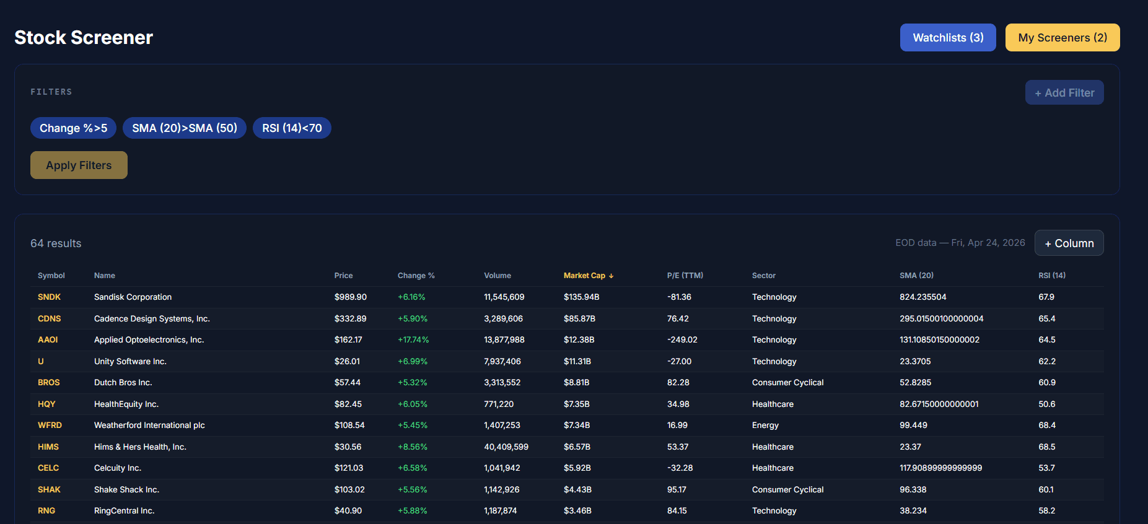Image resolution: width=1148 pixels, height=524 pixels.
Task: Click RingCentral Inc. name
Action: 124,511
